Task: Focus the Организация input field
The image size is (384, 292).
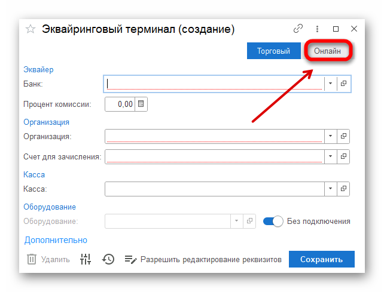Action: coord(215,136)
